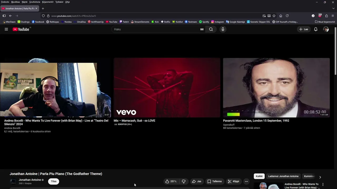Open the Kirjanmerkit menu
The width and height of the screenshot is (337, 189).
coord(48,2)
